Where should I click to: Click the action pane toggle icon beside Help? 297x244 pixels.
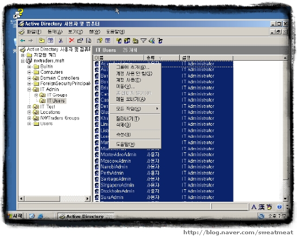[108, 41]
